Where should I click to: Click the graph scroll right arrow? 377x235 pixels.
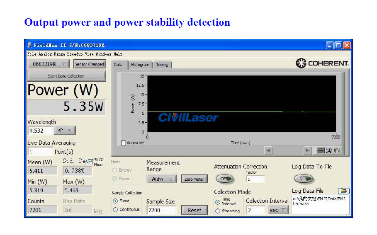[307, 151]
